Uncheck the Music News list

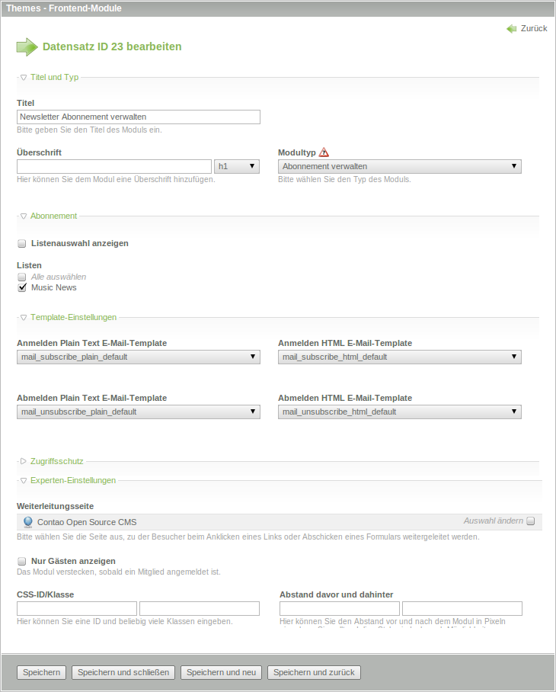pyautogui.click(x=22, y=287)
